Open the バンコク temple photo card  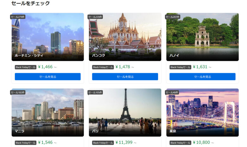pos(125,37)
